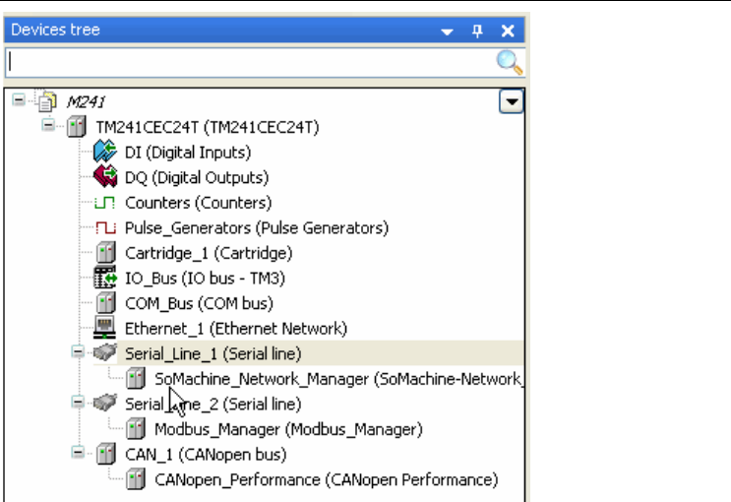This screenshot has height=502, width=731.
Task: Select Cartridge_1 (Cartridge) entry
Action: 209,253
